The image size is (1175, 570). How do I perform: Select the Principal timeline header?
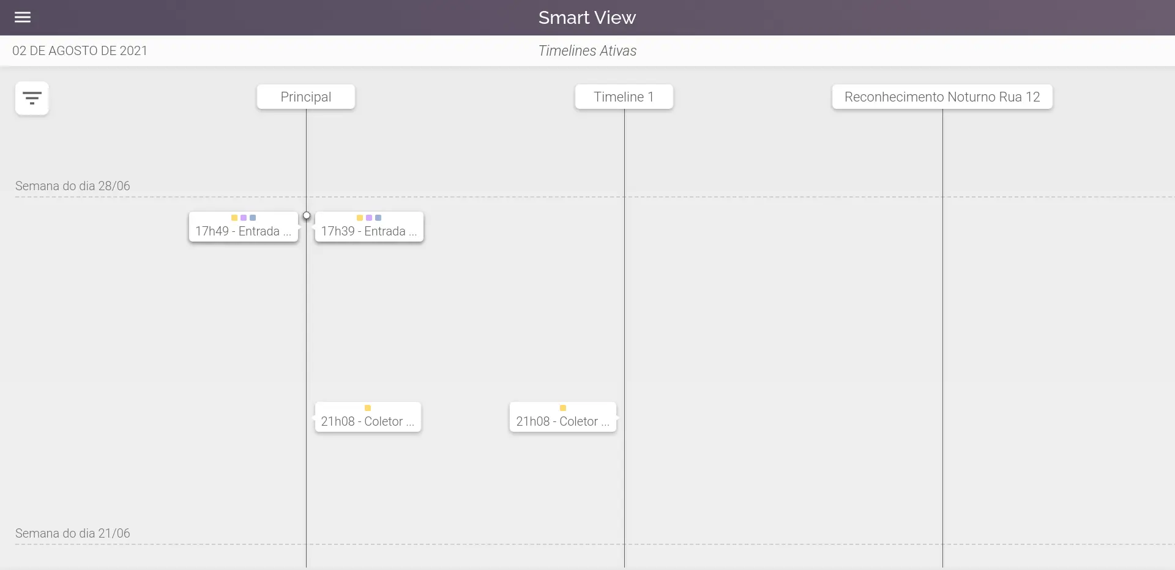(305, 97)
